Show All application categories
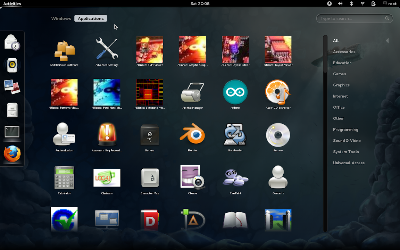 (336, 41)
